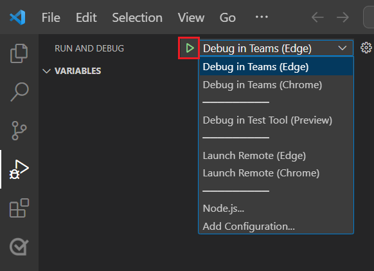Image resolution: width=374 pixels, height=271 pixels.
Task: Click the RUN AND DEBUG panel title
Action: point(89,48)
